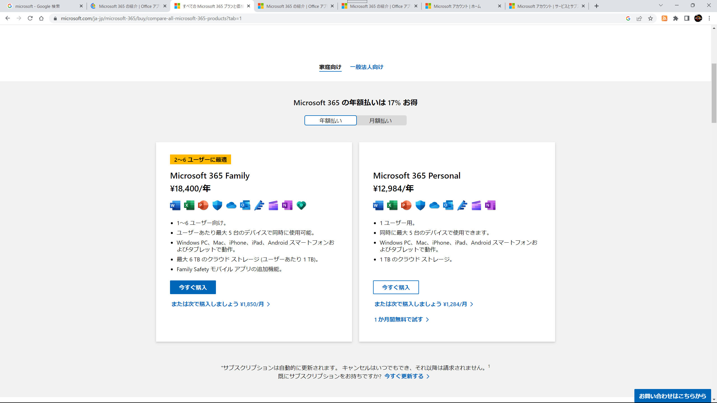Click the Outlook icon in Personal plan

click(448, 205)
